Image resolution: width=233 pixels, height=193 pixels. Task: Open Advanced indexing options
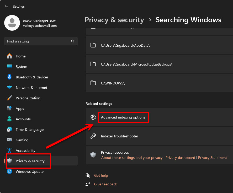point(159,117)
